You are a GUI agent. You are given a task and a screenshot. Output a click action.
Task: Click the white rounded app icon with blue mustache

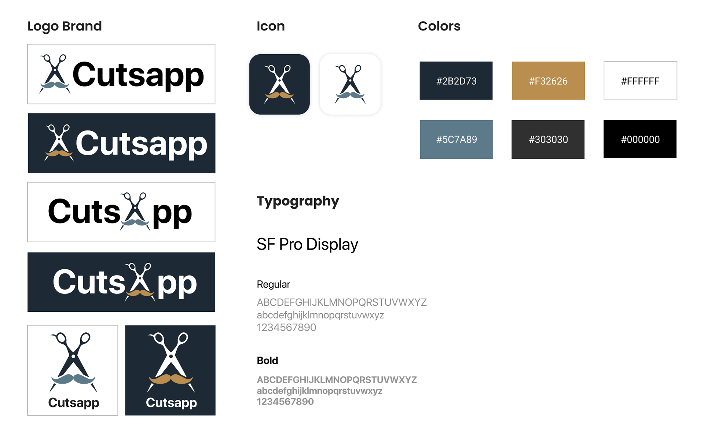coord(350,84)
